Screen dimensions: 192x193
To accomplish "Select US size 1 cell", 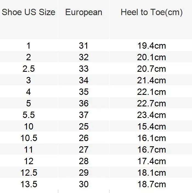I will pyautogui.click(x=29, y=46).
